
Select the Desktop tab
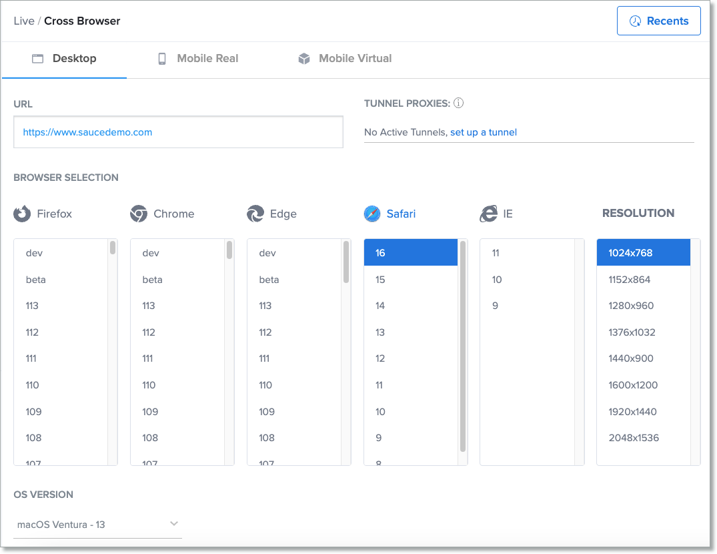pos(65,59)
